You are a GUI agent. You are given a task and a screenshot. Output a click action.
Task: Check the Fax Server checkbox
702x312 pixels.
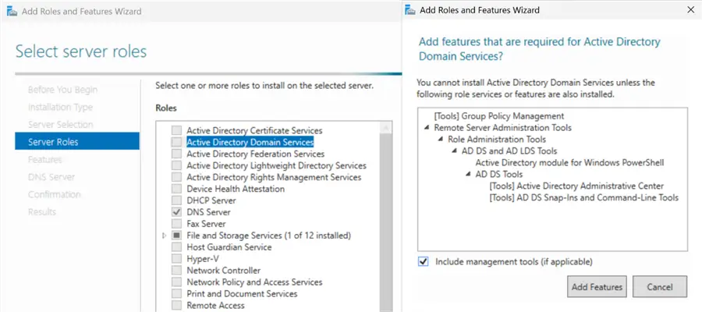click(x=177, y=224)
